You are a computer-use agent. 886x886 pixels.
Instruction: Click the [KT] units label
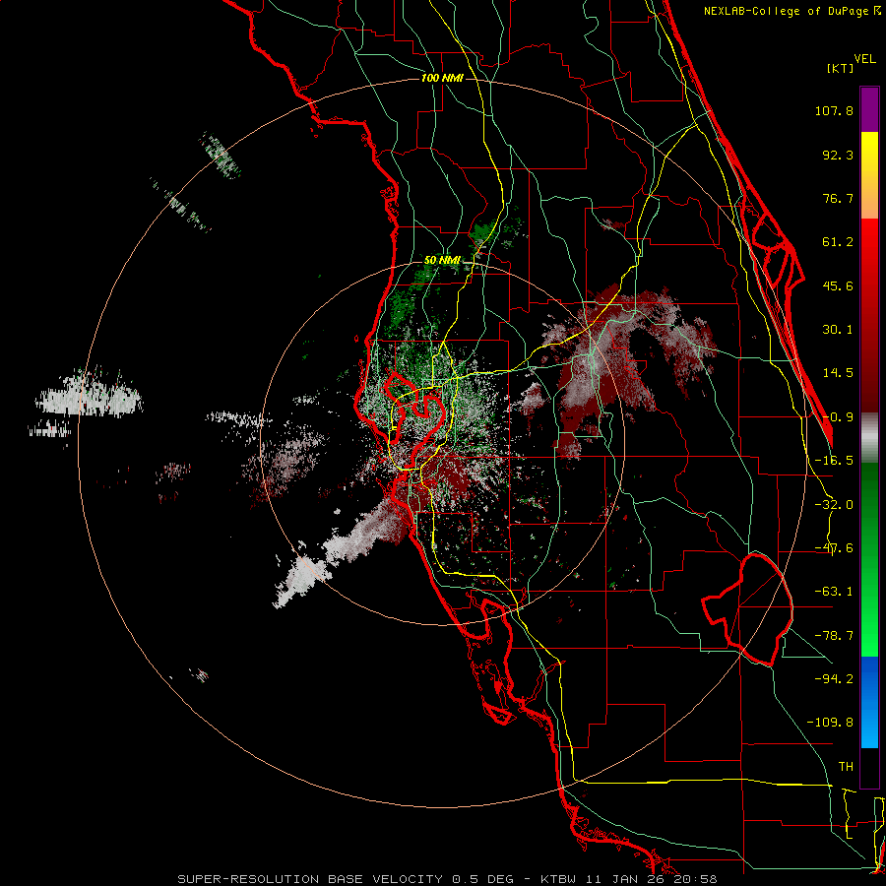click(x=840, y=68)
